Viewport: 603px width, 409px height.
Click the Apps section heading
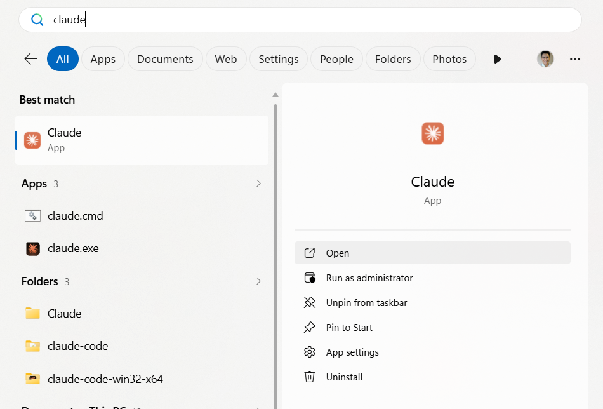34,184
